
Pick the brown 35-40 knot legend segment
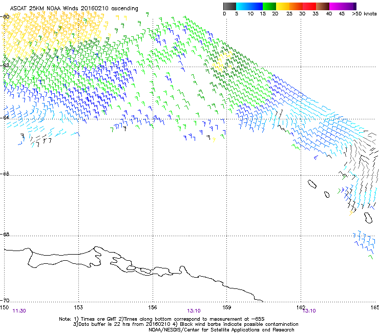(x=323, y=6)
